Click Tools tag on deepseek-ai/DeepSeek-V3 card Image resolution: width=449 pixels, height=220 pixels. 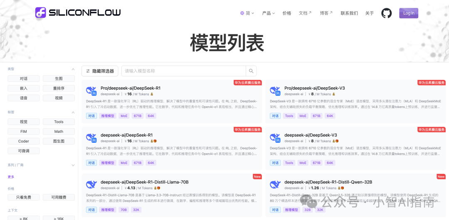289,163
